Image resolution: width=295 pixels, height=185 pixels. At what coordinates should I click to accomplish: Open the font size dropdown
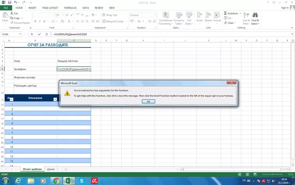click(x=63, y=15)
